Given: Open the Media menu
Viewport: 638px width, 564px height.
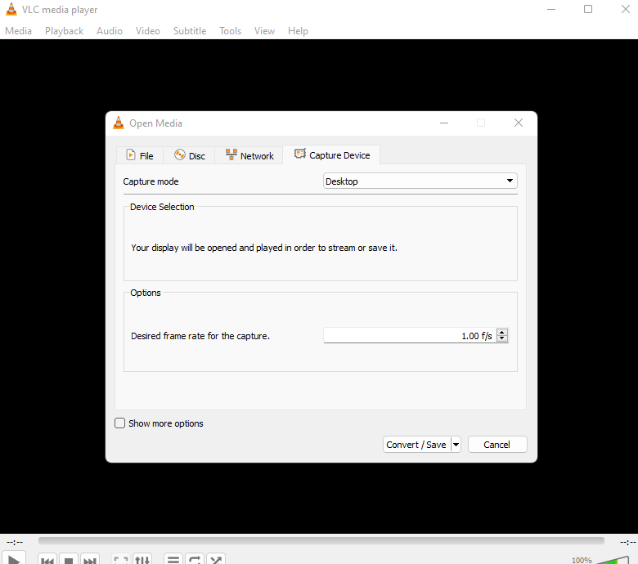Looking at the screenshot, I should 18,31.
